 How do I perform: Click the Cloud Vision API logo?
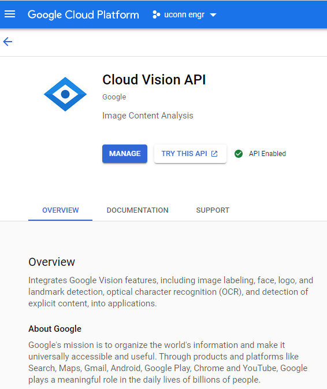pyautogui.click(x=65, y=94)
